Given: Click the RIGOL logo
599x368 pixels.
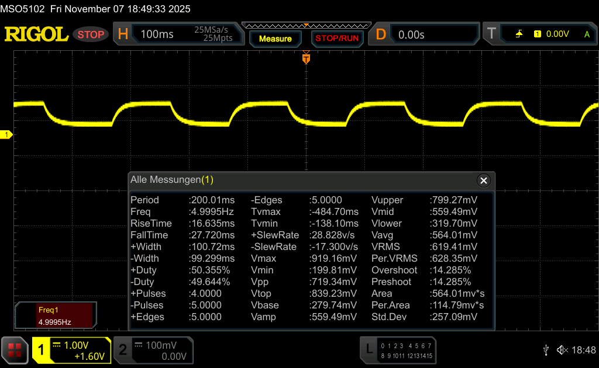Looking at the screenshot, I should point(36,34).
